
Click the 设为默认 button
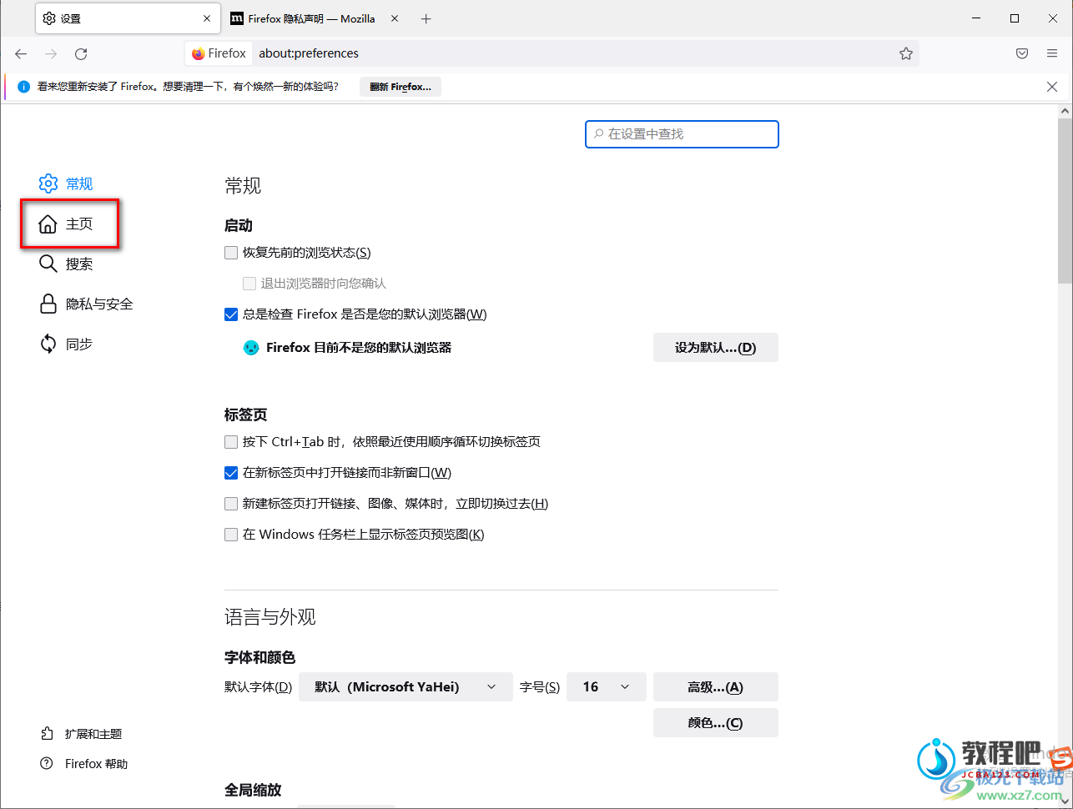[716, 348]
